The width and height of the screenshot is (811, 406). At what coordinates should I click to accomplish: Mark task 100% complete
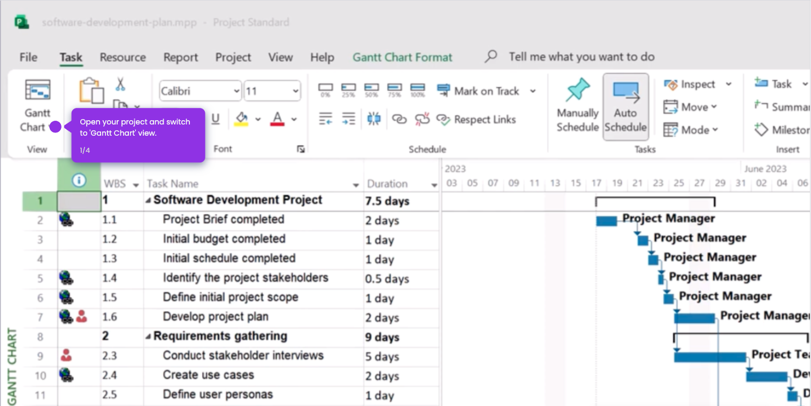click(x=417, y=90)
